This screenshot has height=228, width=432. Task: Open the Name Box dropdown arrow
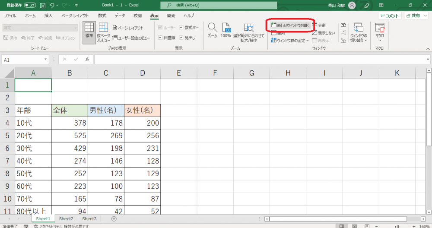coord(46,60)
